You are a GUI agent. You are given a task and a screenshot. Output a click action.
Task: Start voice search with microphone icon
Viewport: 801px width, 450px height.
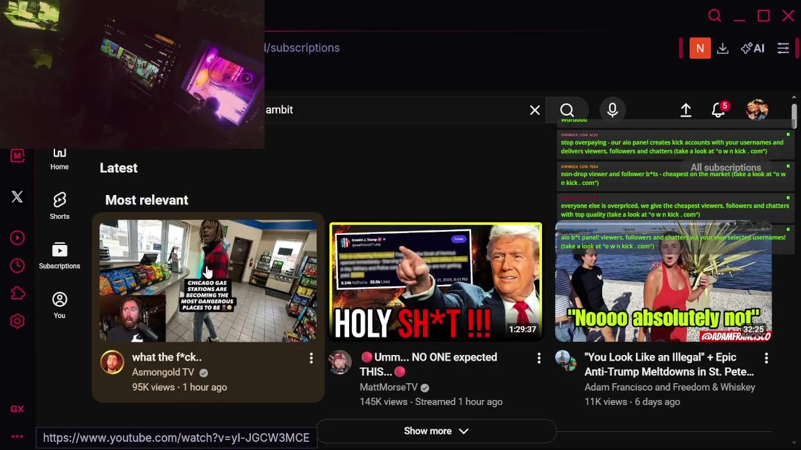[x=613, y=110]
